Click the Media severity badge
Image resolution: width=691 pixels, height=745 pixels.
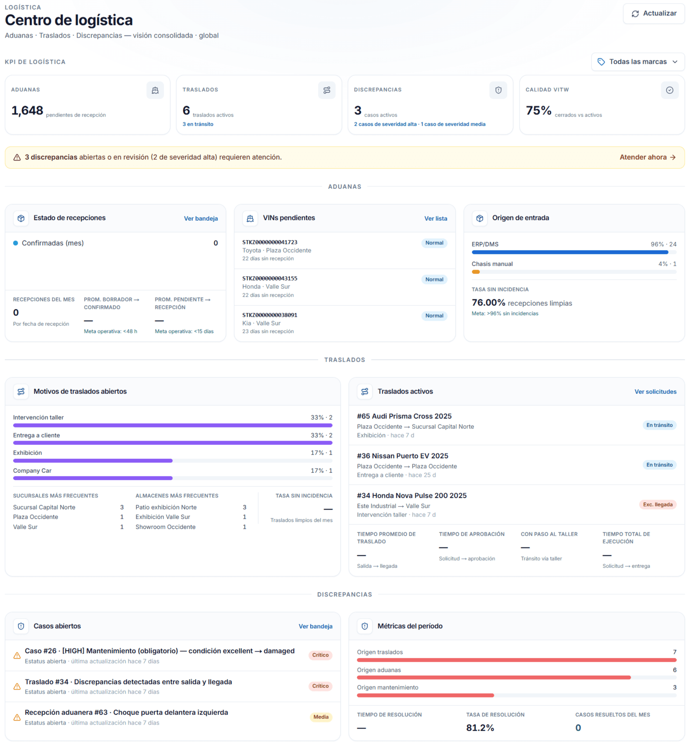321,717
